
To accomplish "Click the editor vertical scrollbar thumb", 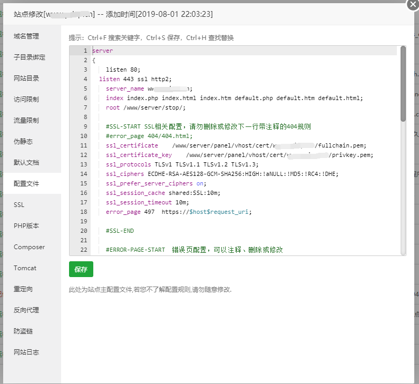I will coord(403,84).
